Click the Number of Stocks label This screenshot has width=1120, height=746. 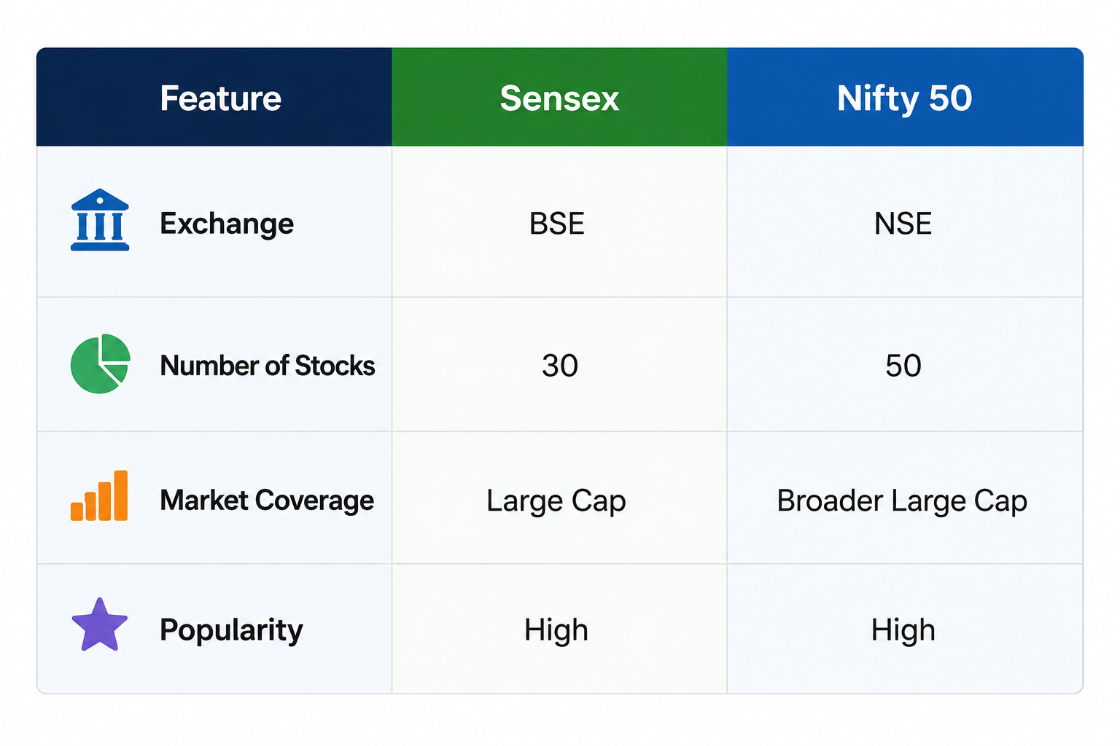(268, 366)
